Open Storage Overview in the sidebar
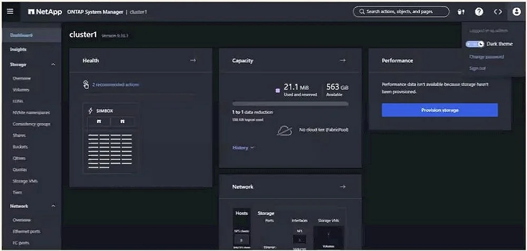 click(x=22, y=78)
